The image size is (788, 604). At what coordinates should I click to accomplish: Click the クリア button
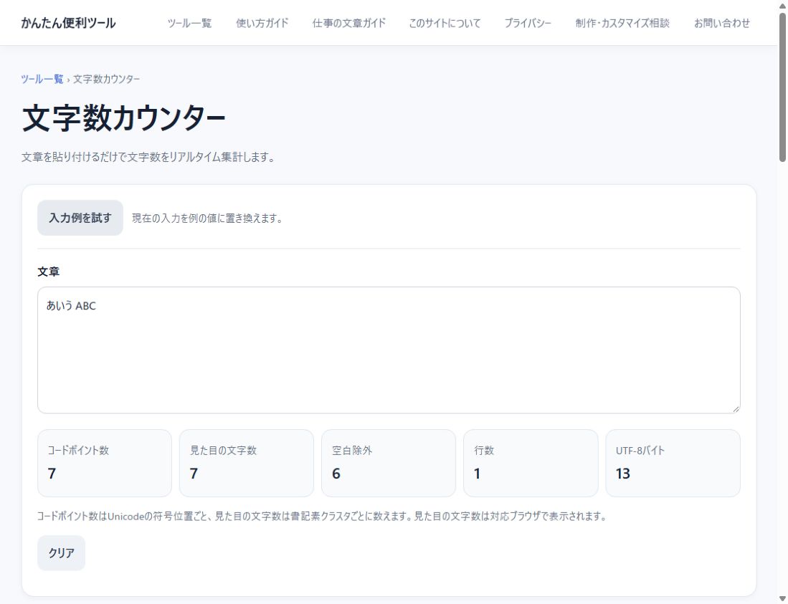click(62, 553)
